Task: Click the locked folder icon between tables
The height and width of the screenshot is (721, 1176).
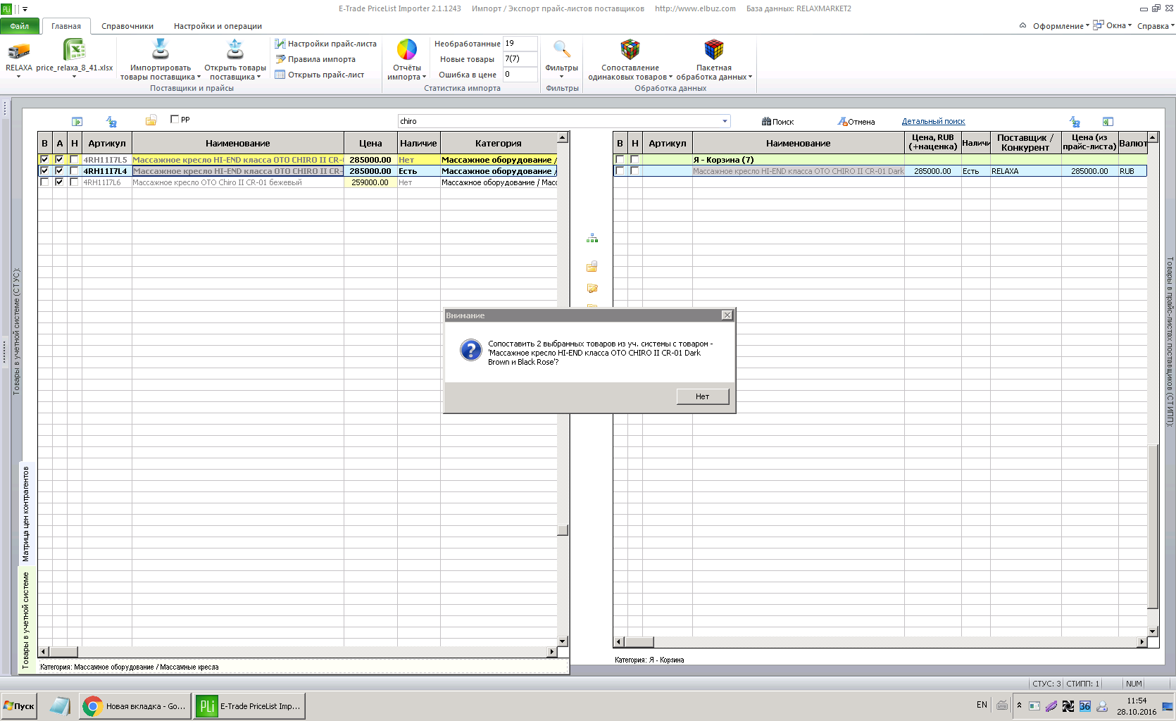Action: [x=592, y=266]
